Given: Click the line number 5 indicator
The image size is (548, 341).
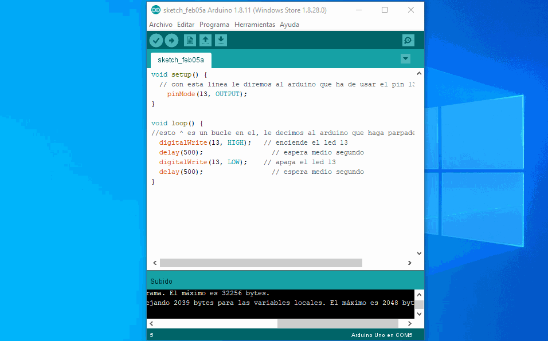Looking at the screenshot, I should click(x=152, y=335).
